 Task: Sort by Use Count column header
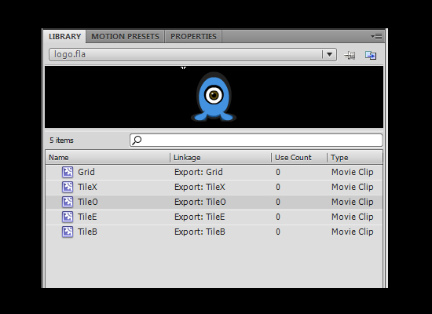(299, 158)
